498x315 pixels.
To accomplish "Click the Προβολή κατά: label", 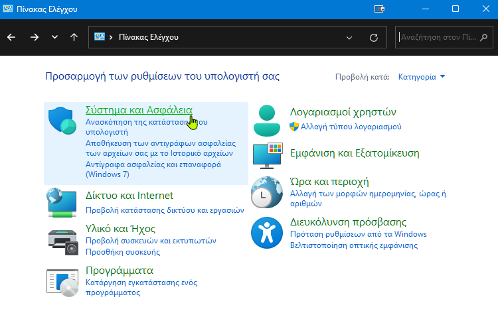I will 363,77.
